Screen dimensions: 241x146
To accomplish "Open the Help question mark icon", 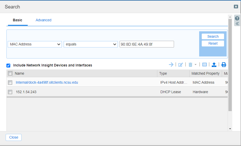I will [237, 18].
